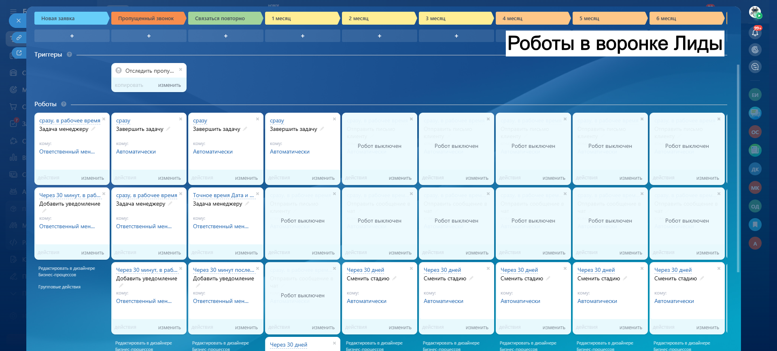The image size is (777, 351).
Task: Open chat with contact ЕИ
Action: [755, 95]
